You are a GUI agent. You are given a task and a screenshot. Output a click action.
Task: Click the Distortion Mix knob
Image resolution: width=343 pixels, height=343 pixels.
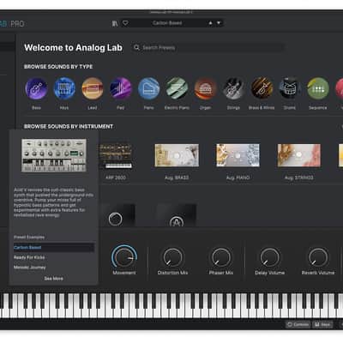coord(172,257)
